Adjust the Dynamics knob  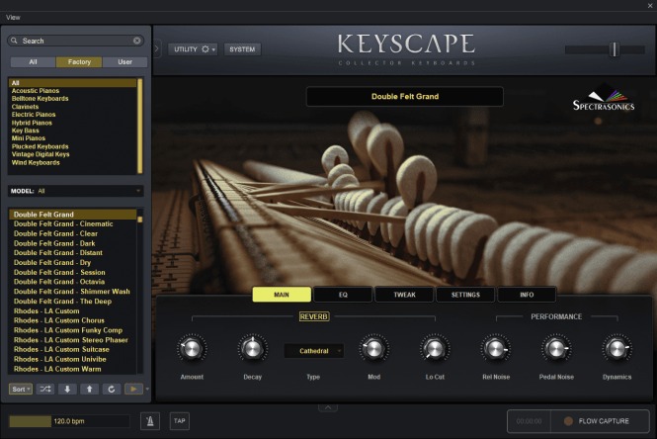(x=616, y=348)
